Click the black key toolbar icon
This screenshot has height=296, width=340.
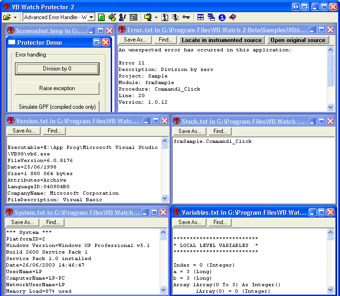pyautogui.click(x=186, y=17)
